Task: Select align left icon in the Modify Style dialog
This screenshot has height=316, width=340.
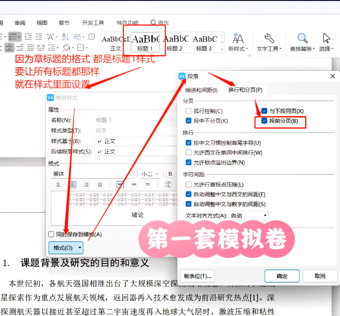Action: [59, 185]
